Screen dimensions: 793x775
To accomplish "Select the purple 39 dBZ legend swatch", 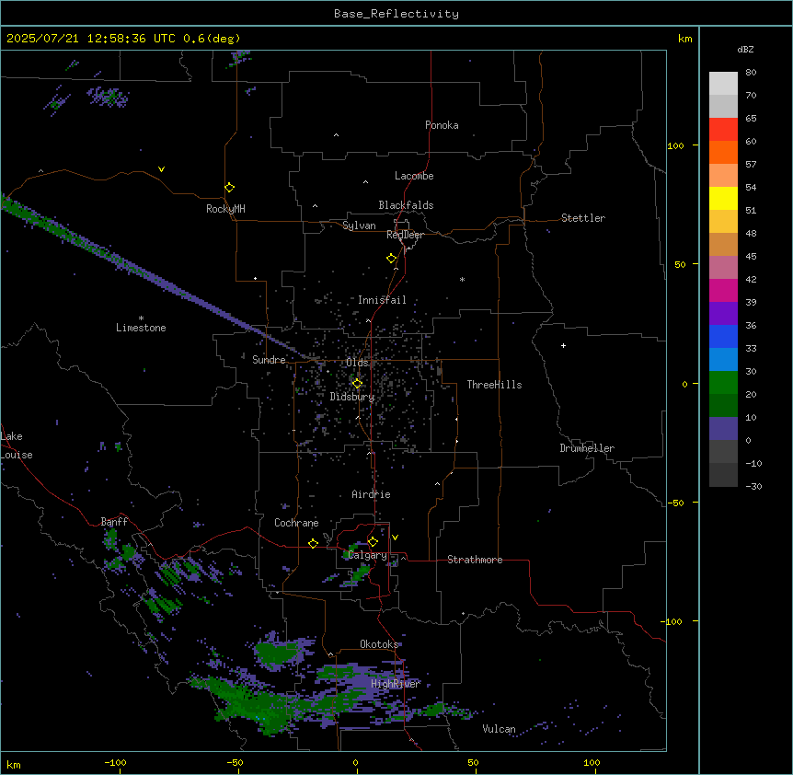I will (x=723, y=314).
